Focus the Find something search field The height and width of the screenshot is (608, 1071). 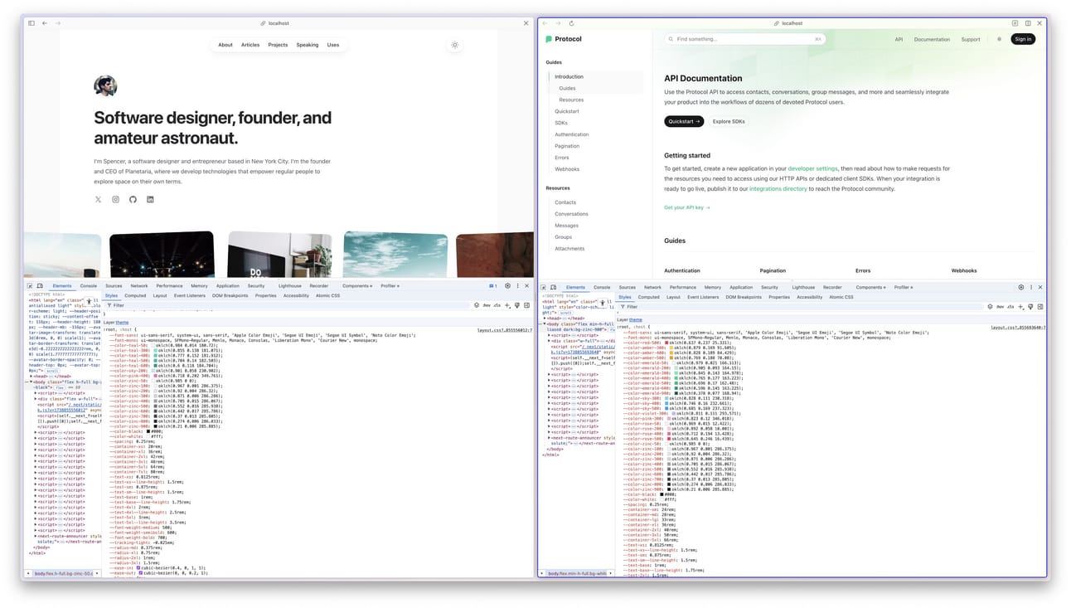click(x=744, y=39)
